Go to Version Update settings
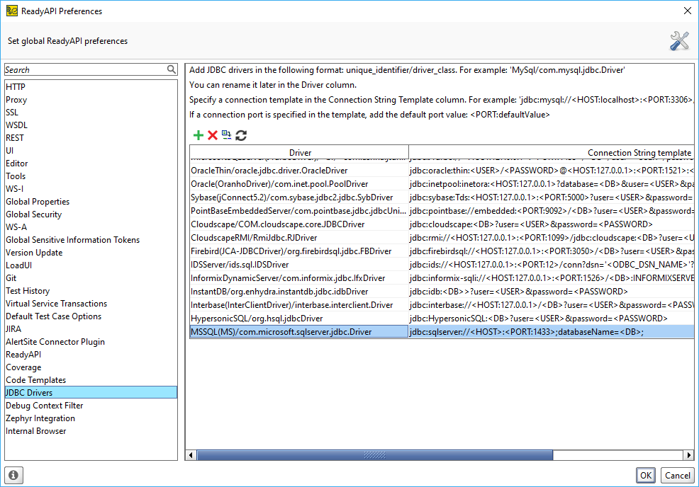 coord(91,253)
